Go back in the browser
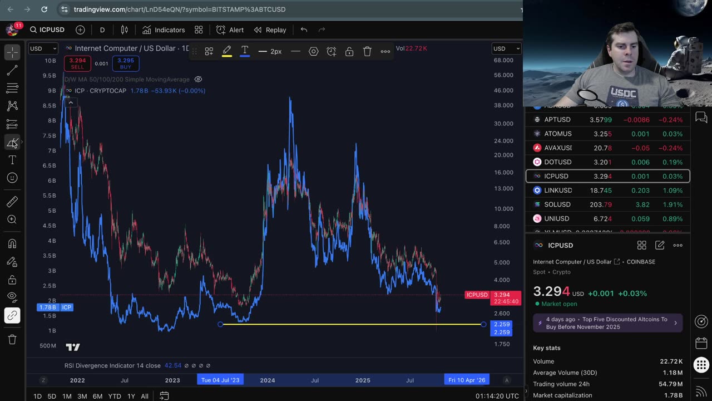712x401 pixels. pyautogui.click(x=10, y=9)
